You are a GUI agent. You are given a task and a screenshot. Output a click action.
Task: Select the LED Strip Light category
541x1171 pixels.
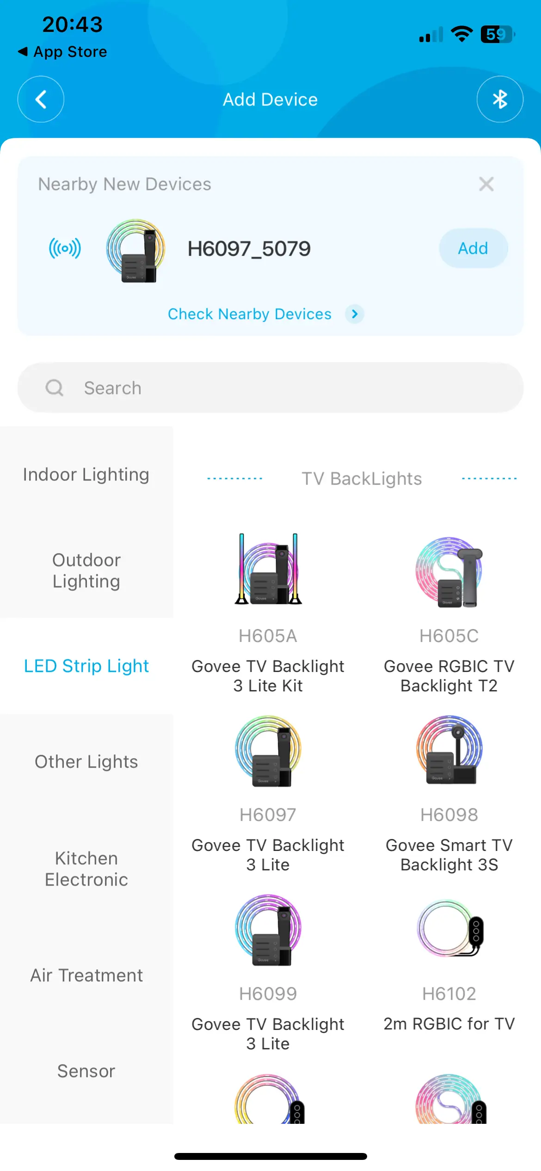tap(86, 666)
